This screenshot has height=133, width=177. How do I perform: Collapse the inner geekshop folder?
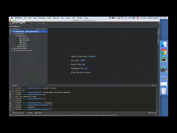[x=16, y=36]
